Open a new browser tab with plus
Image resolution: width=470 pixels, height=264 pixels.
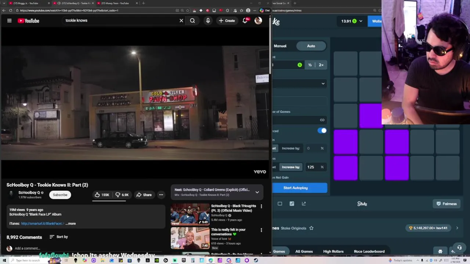pyautogui.click(x=143, y=3)
